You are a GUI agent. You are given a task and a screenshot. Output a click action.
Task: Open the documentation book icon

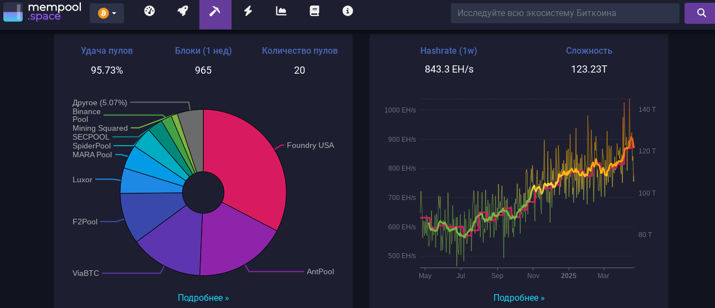point(315,11)
